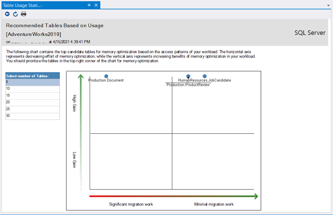Click the HumanResources.JobCandidate label
Viewport: 333px width, 215px height.
[x=204, y=80]
